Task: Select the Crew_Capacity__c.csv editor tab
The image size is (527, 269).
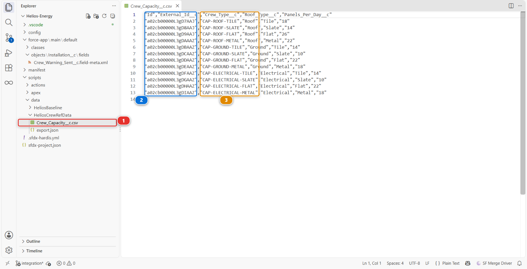Action: (x=152, y=6)
